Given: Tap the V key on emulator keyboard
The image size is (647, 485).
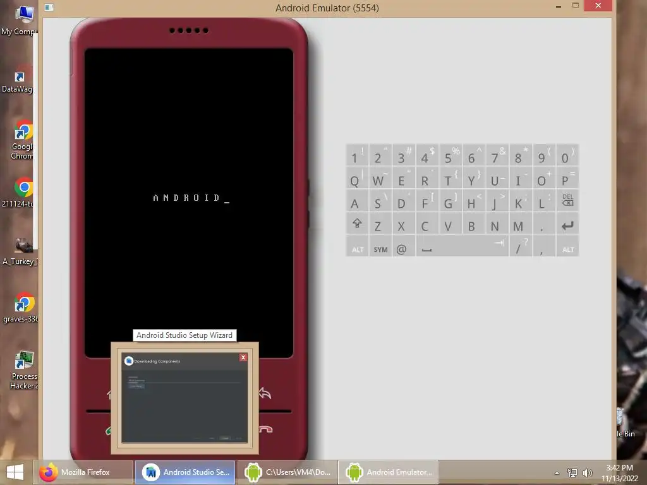Looking at the screenshot, I should (450, 224).
